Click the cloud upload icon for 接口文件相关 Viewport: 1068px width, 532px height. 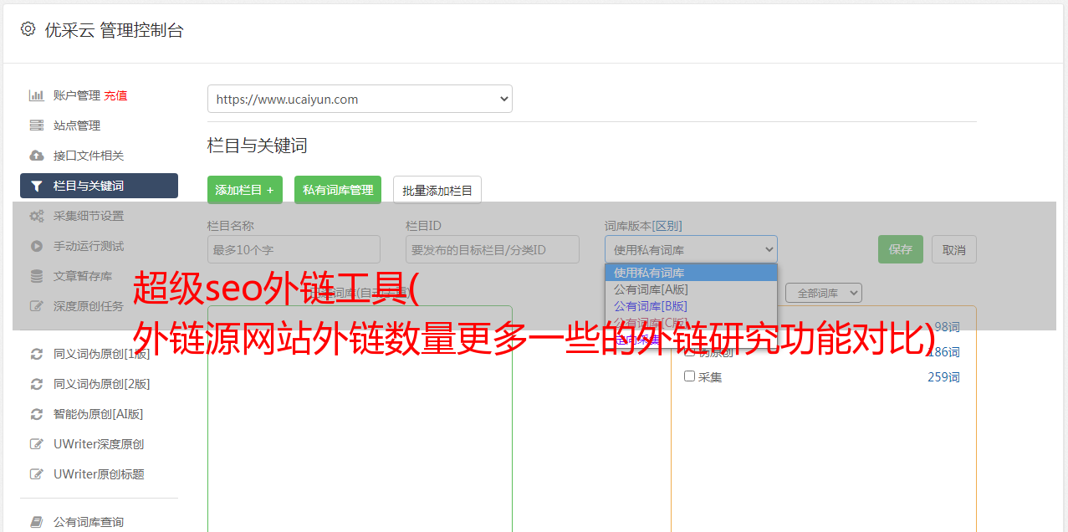coord(36,156)
